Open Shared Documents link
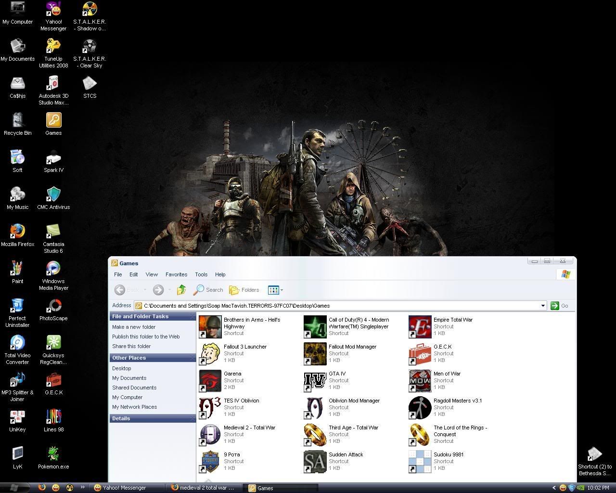616x493 pixels. (134, 388)
